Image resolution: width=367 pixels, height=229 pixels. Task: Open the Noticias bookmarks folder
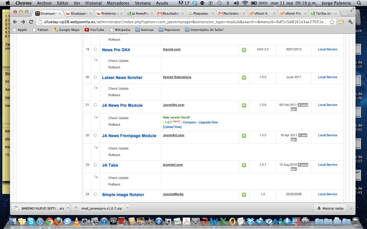(144, 30)
